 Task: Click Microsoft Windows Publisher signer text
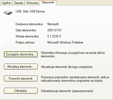65,42
